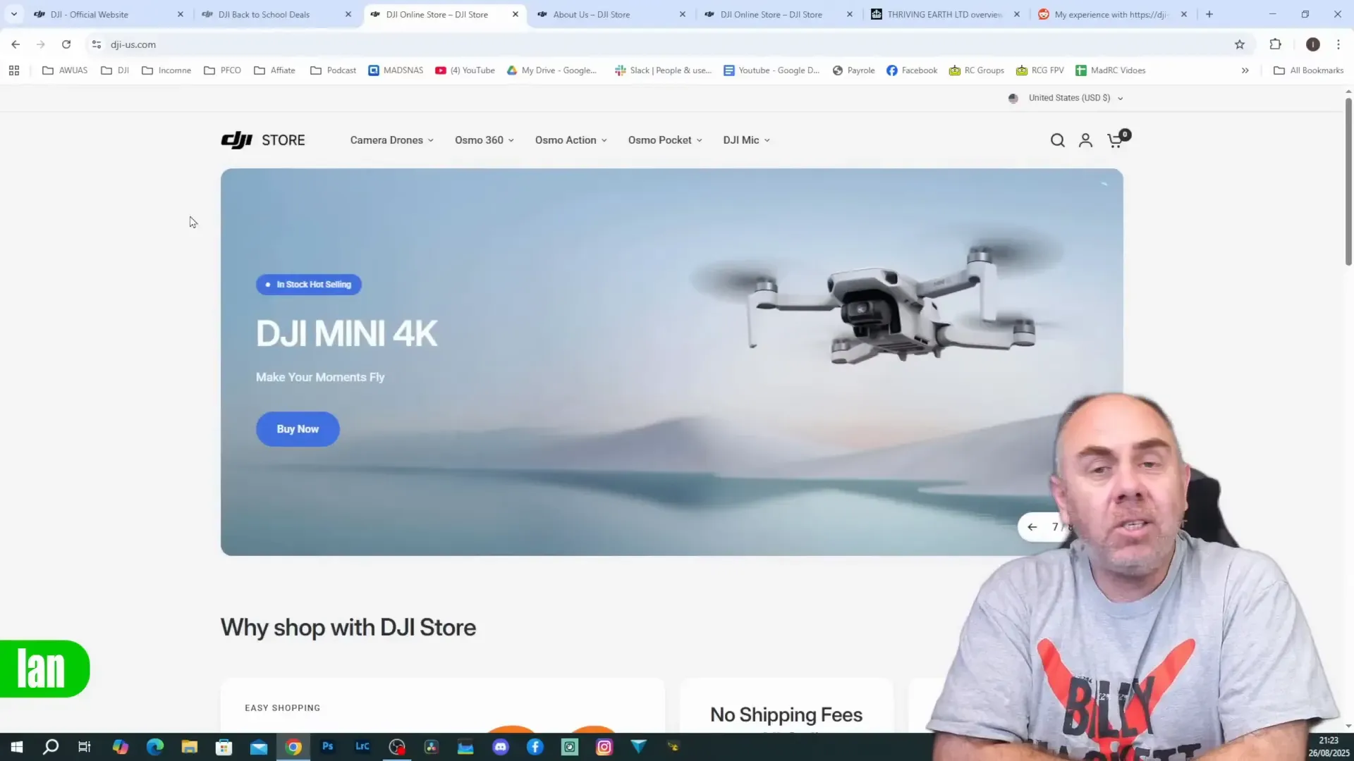Open the AWUAS bookmark folder
This screenshot has width=1354, height=761.
tap(65, 70)
